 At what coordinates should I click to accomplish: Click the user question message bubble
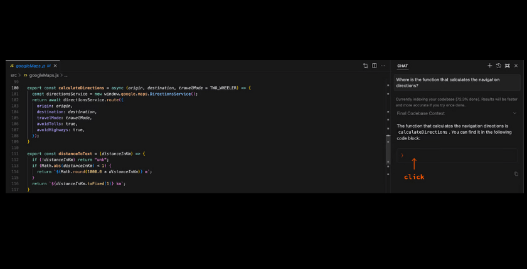pos(457,83)
